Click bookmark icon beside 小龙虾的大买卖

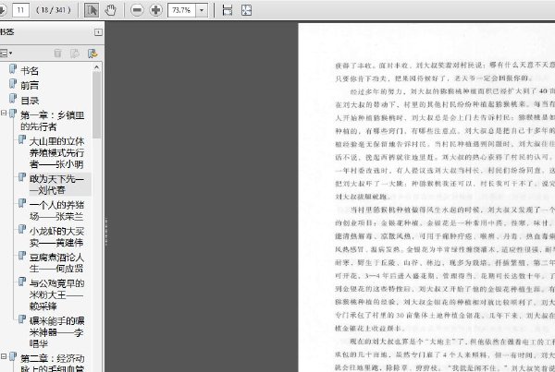pos(22,229)
